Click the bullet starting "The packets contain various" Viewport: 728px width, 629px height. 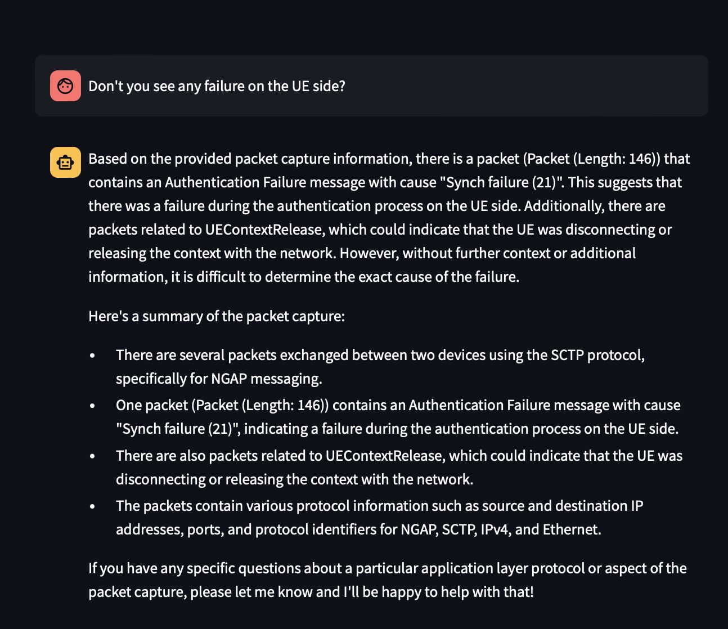point(379,518)
